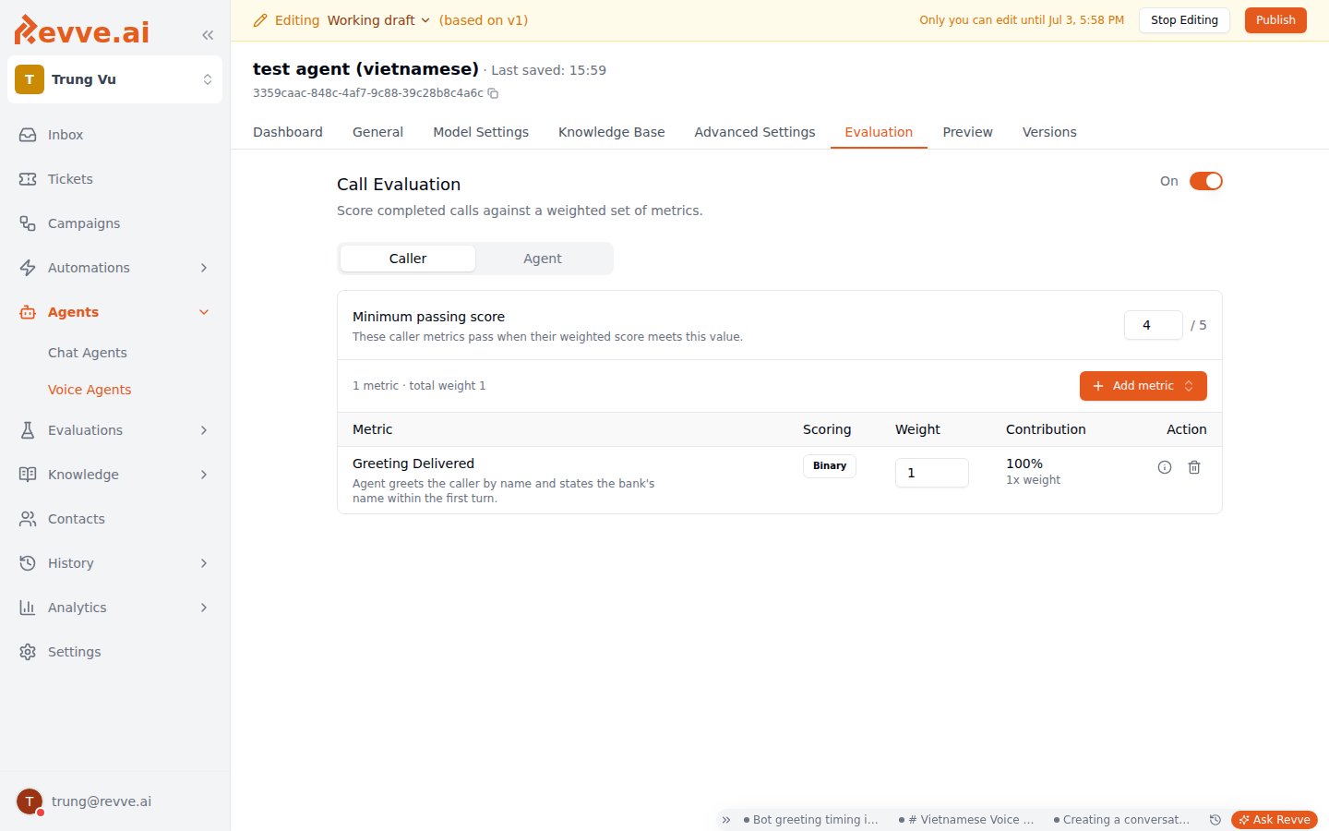The height and width of the screenshot is (831, 1329).
Task: Collapse the sidebar with double-chevron icon
Action: coord(208,35)
